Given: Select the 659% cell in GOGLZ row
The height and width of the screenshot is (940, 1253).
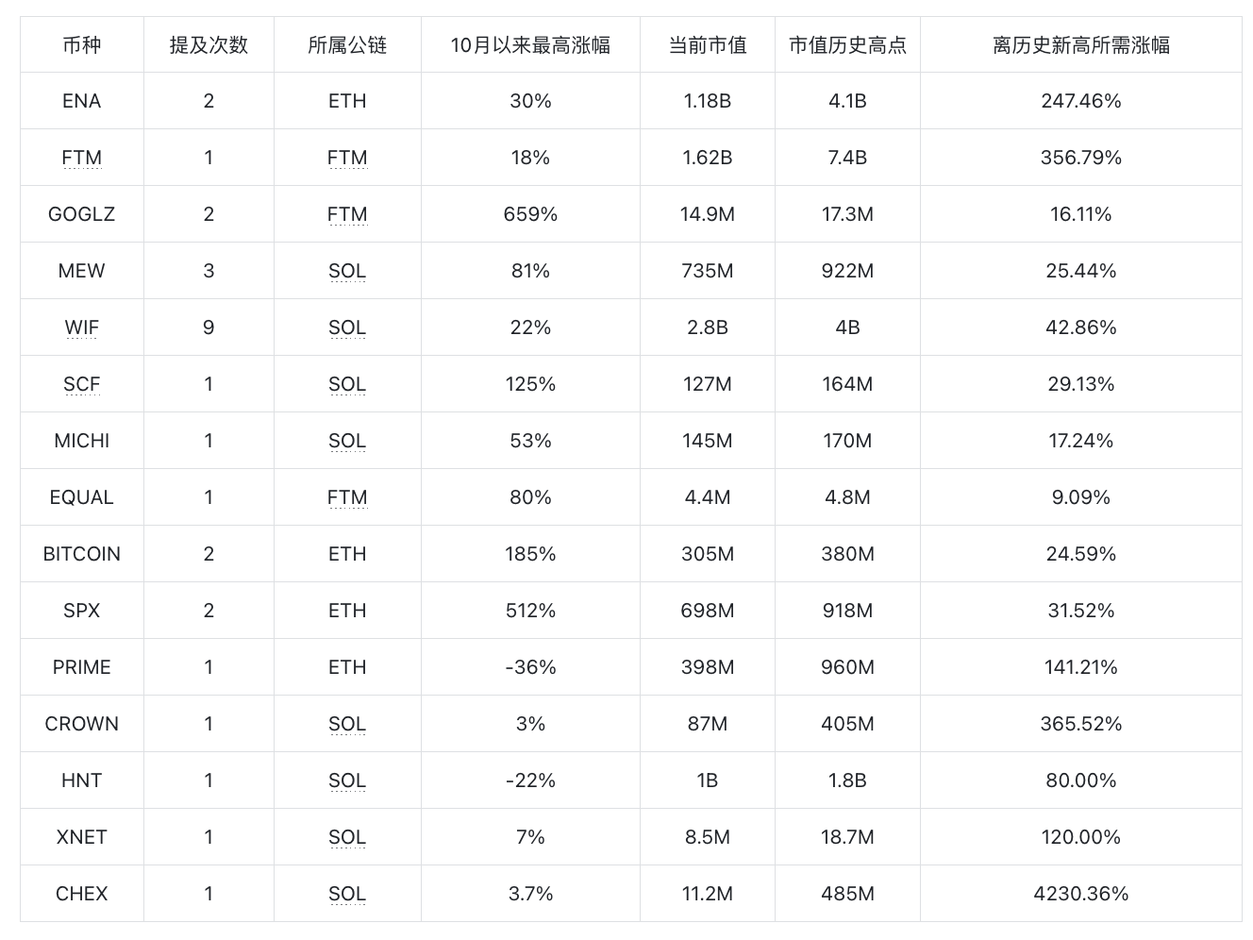Looking at the screenshot, I should click(530, 214).
